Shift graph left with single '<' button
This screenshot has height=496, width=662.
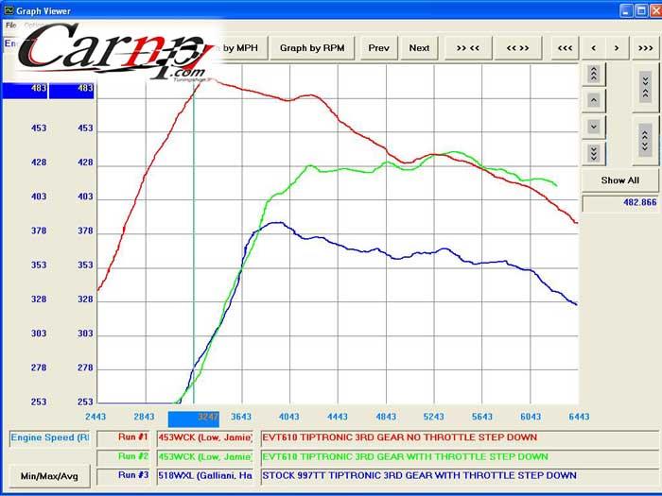(594, 48)
